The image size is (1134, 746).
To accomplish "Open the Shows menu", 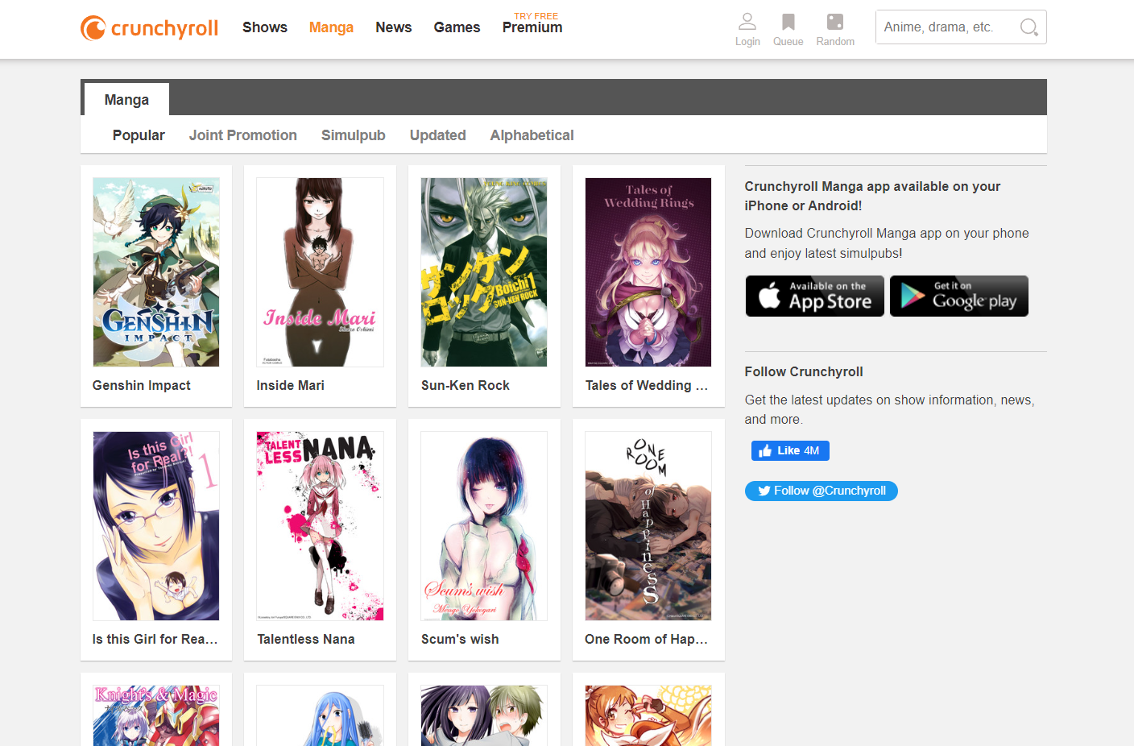I will 265,27.
